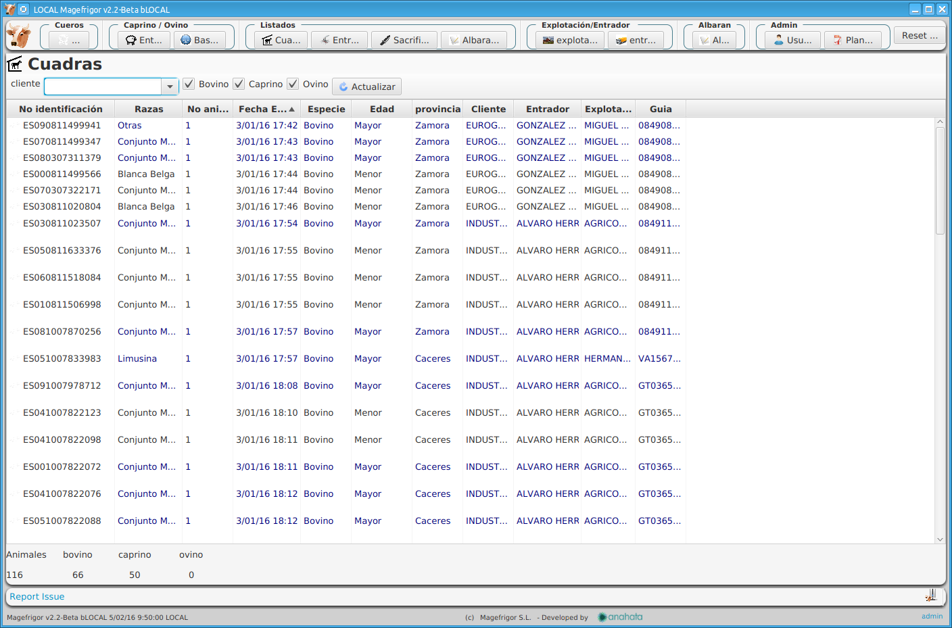Screen dimensions: 952x628
Task: Toggle the Ovino checkbox
Action: (293, 84)
